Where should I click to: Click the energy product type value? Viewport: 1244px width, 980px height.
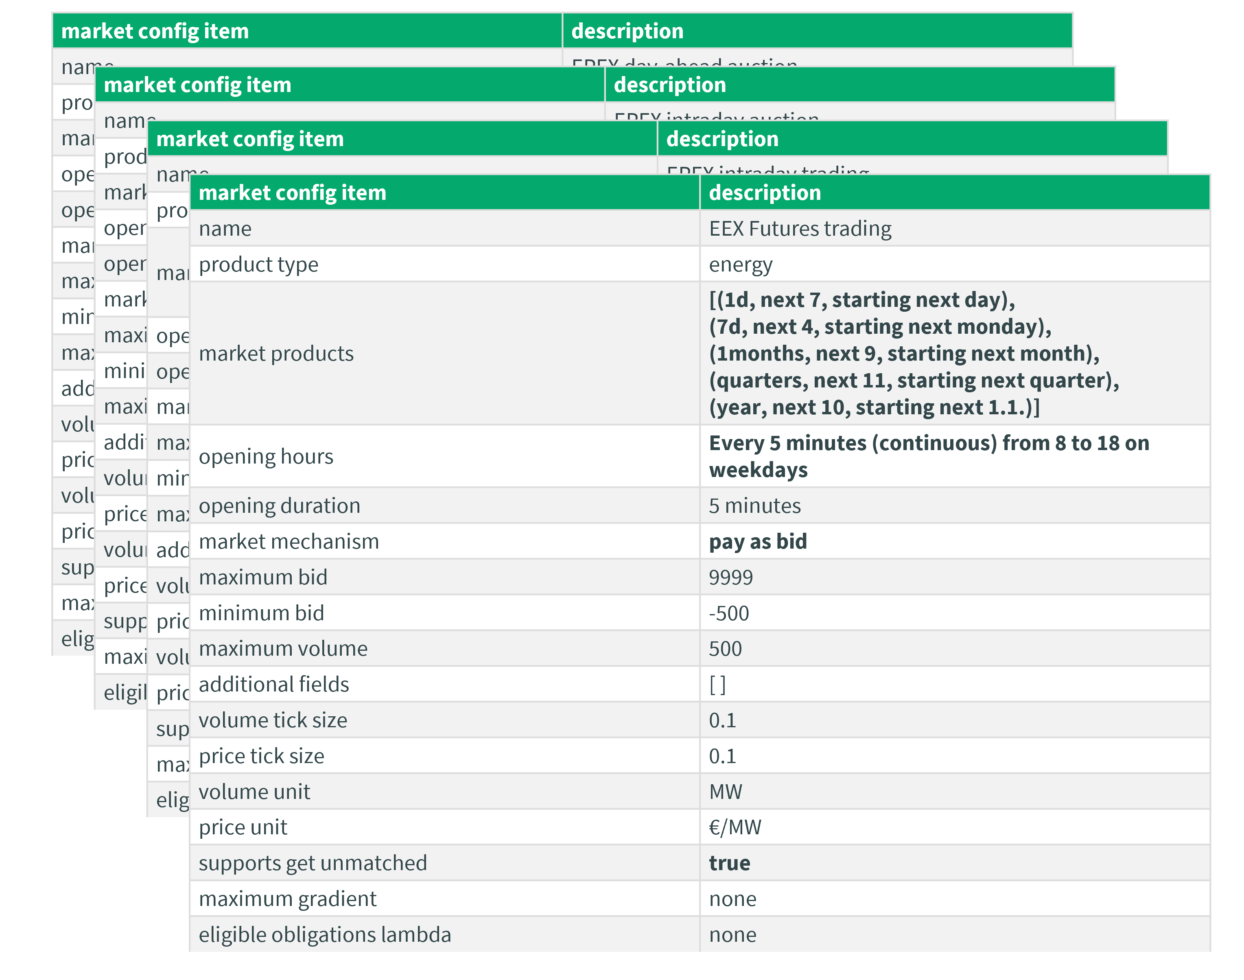coord(741,265)
